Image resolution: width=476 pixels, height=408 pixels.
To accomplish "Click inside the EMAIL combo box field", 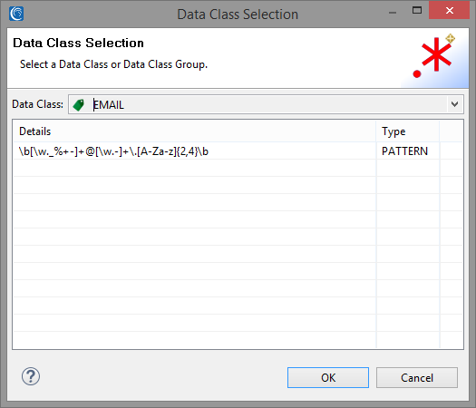I will point(266,104).
